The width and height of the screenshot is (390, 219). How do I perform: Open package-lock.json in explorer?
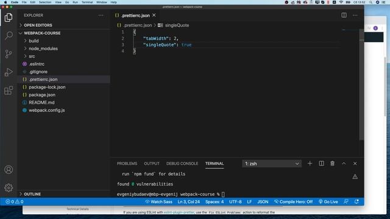click(47, 87)
